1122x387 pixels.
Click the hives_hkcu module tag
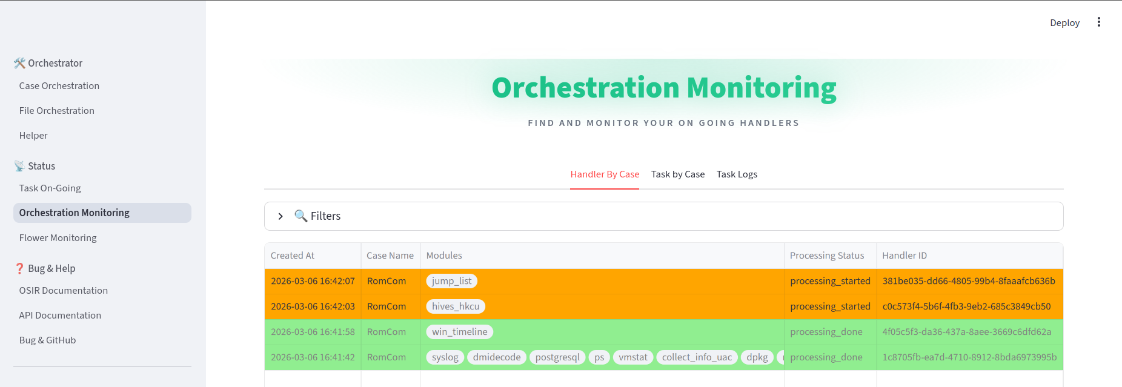coord(456,306)
